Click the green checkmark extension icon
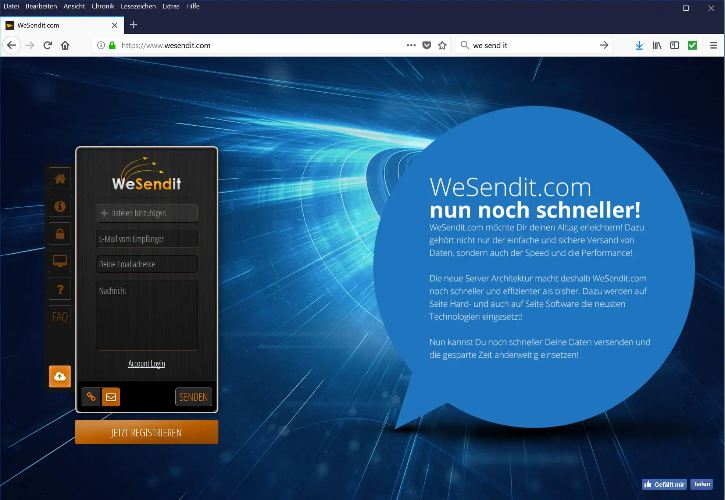 pos(692,45)
